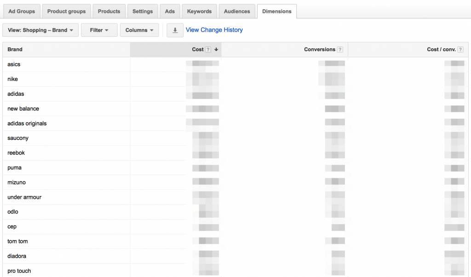
Task: Select the Dimensions tab
Action: (x=276, y=12)
